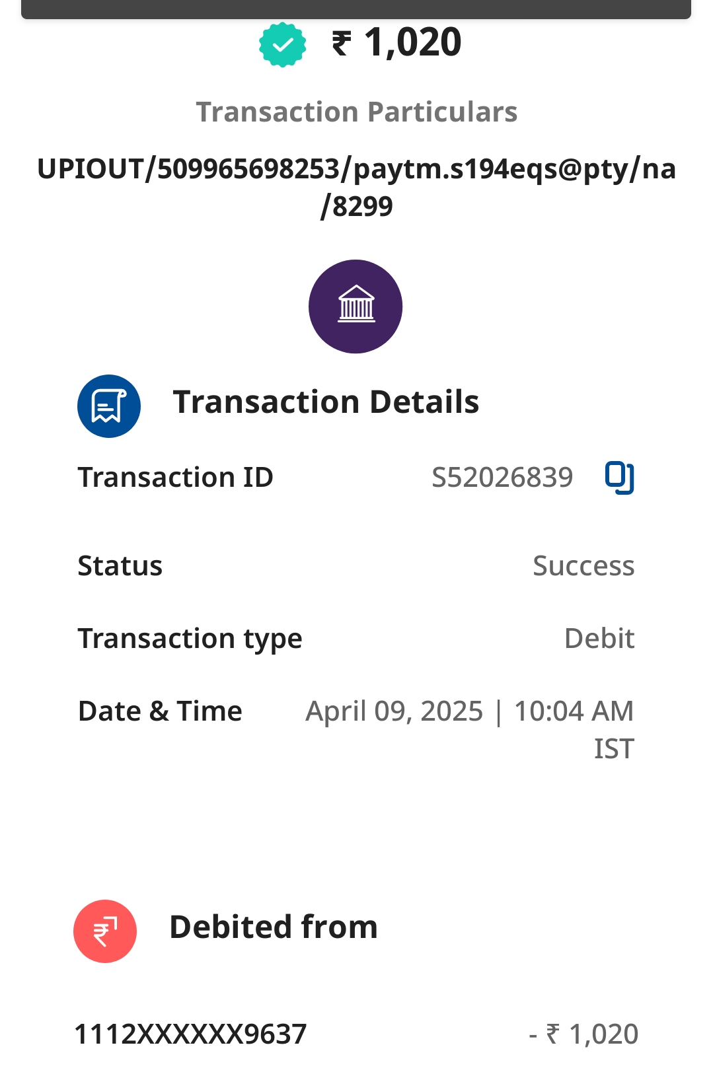Tap the Status label
The image size is (713, 1078).
[x=120, y=566]
